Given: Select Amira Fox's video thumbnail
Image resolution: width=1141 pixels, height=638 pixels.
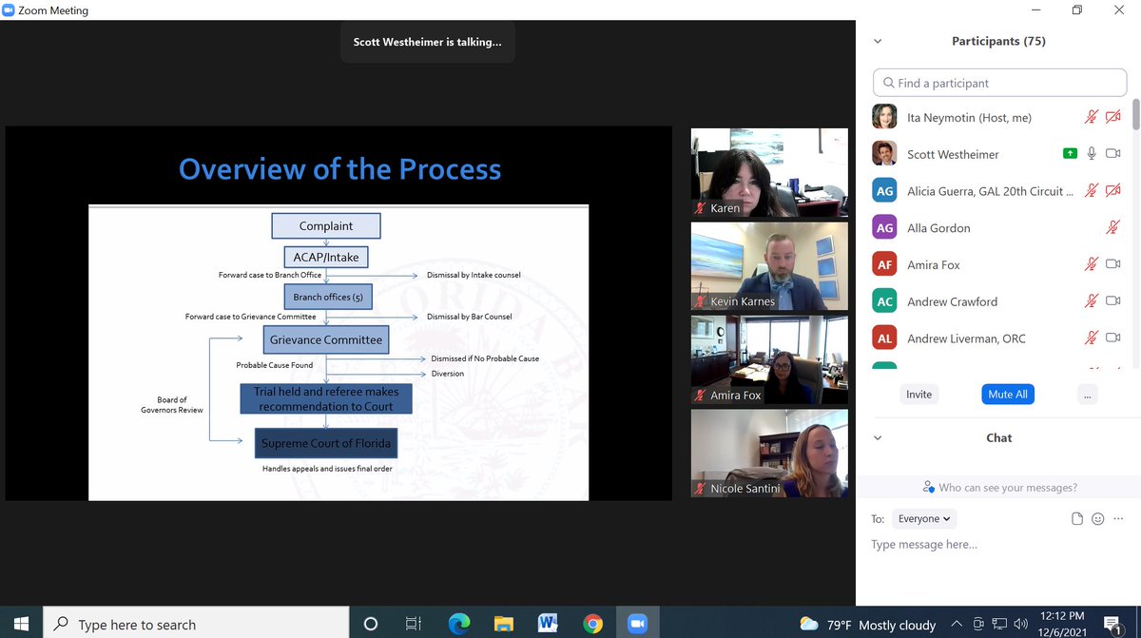Looking at the screenshot, I should click(769, 359).
